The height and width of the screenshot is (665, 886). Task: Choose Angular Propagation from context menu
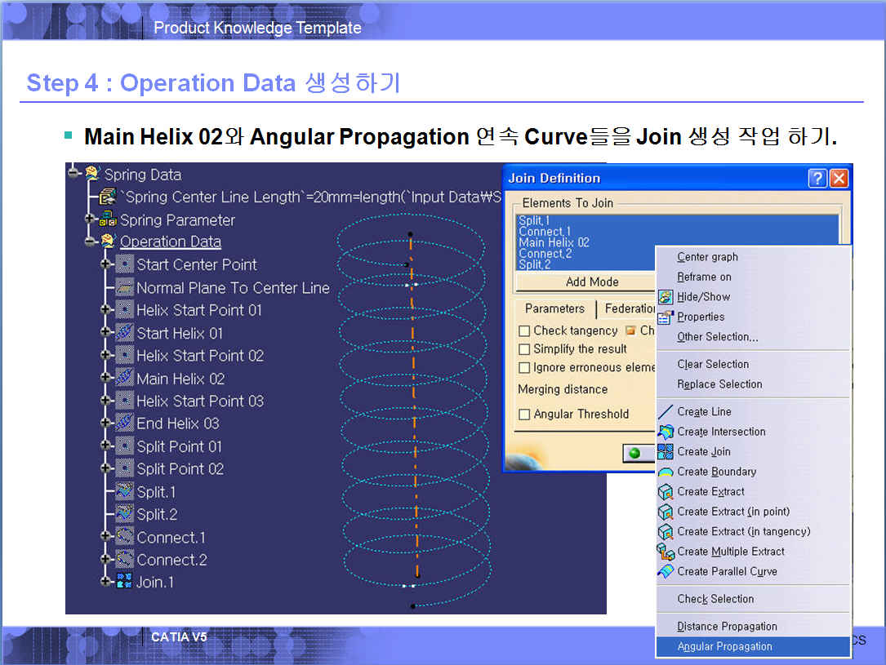click(x=724, y=647)
